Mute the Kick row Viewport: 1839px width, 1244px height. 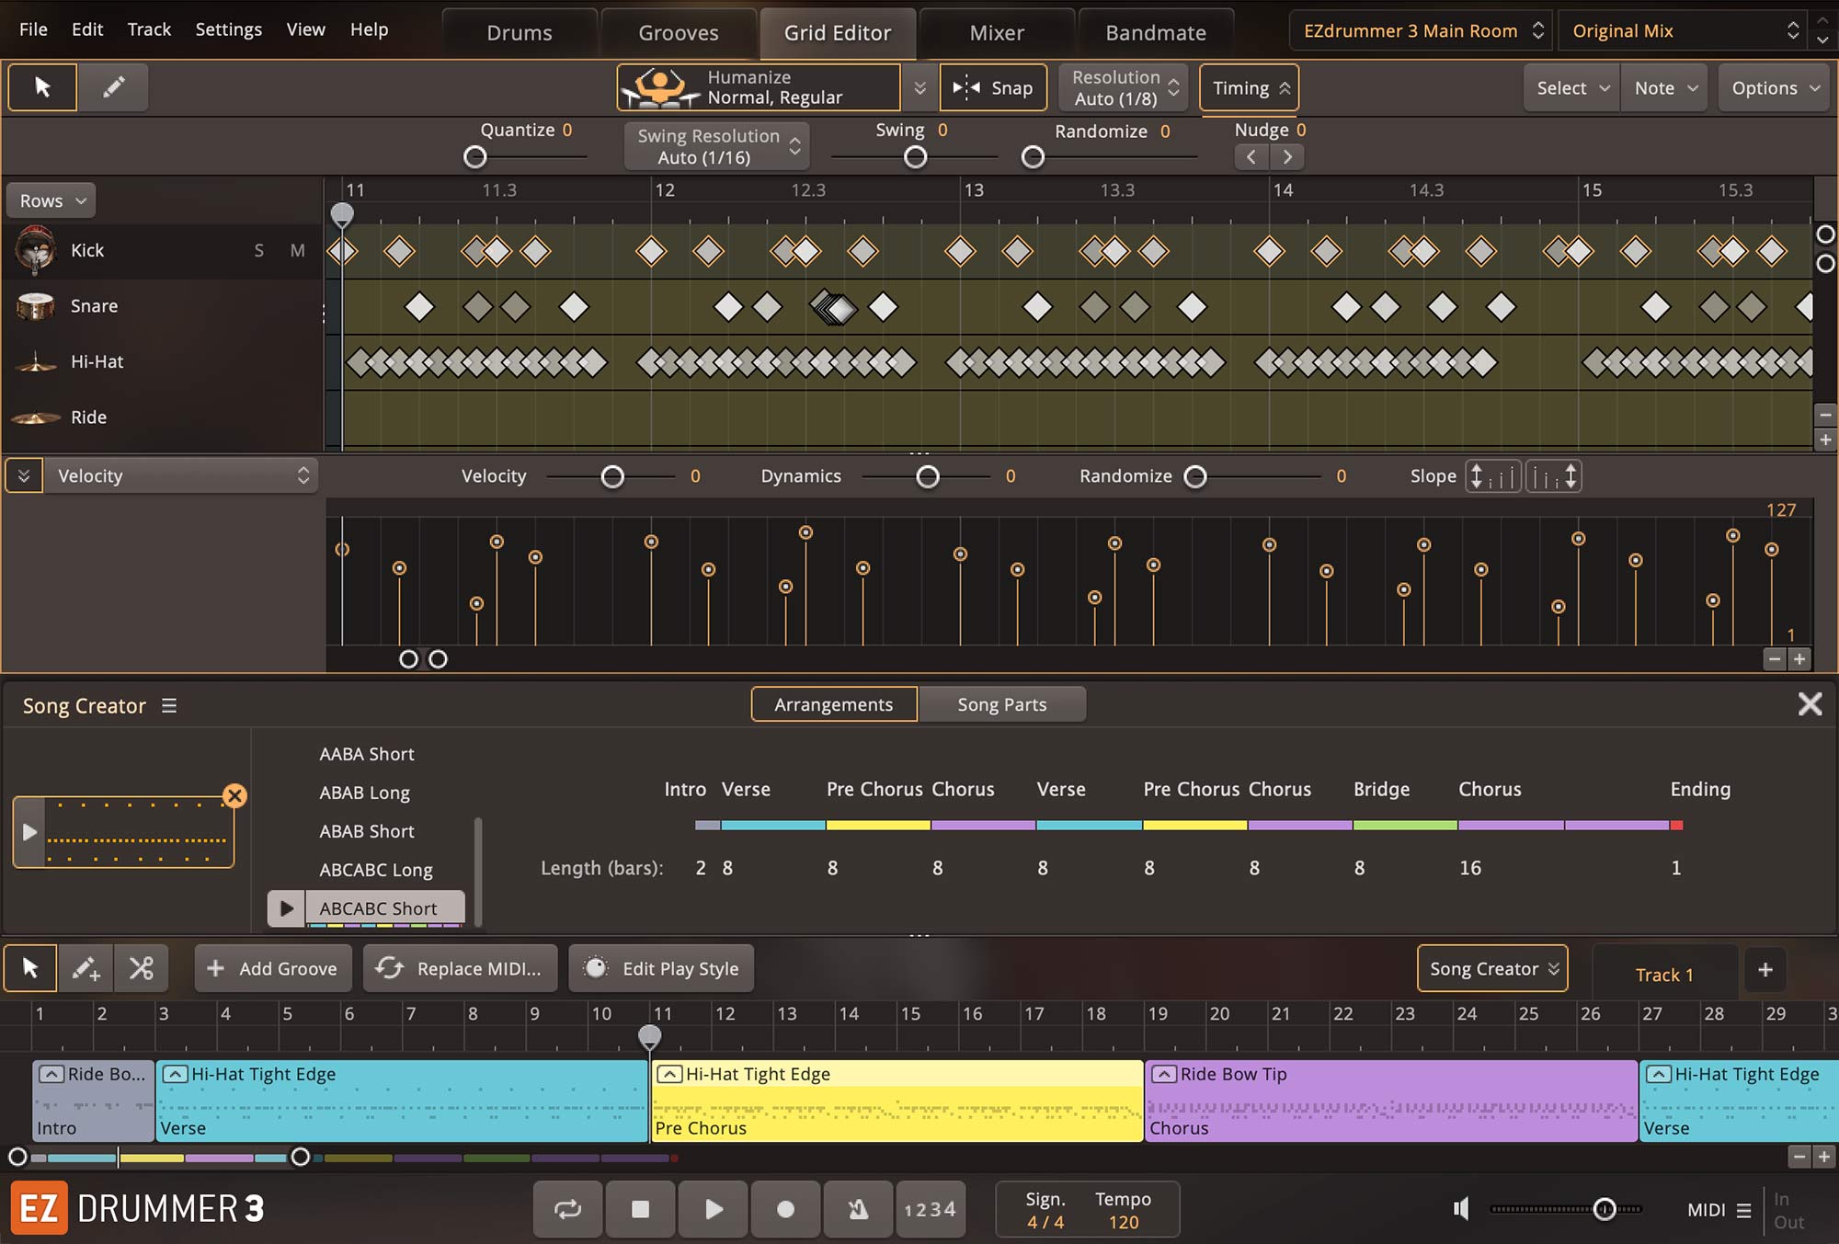pos(297,250)
